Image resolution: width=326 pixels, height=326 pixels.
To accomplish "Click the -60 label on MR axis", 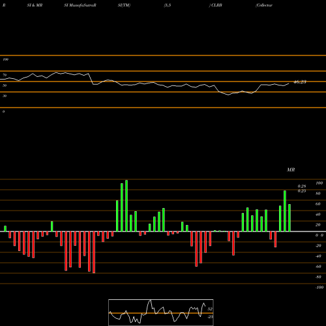I will tap(318, 267).
